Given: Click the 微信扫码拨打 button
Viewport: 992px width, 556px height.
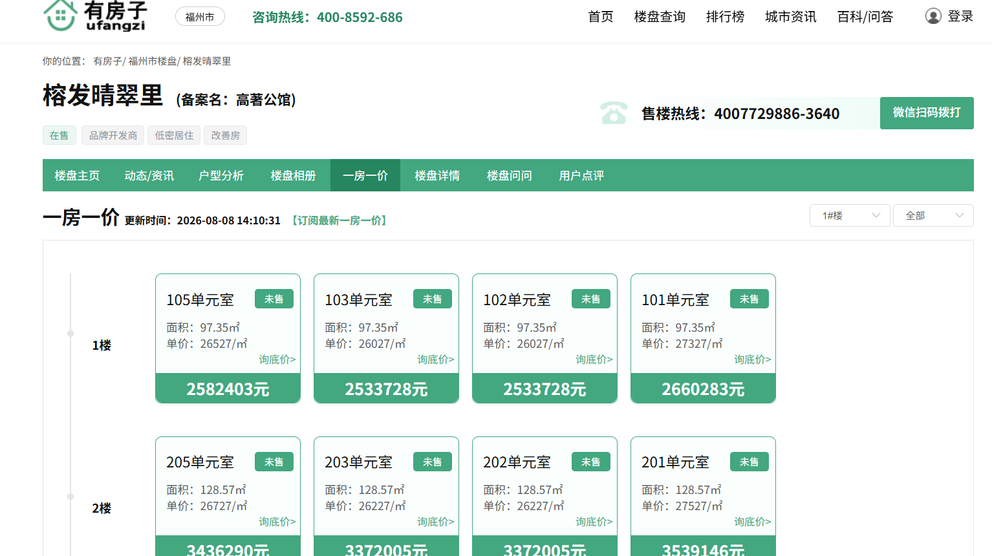Looking at the screenshot, I should tap(927, 113).
